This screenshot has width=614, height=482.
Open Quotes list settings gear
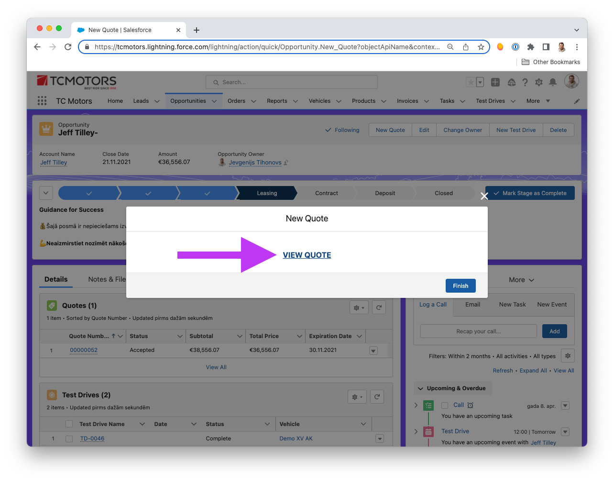359,308
